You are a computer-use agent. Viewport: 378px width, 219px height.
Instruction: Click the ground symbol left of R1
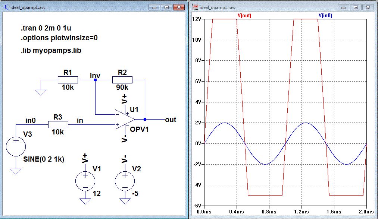pyautogui.click(x=41, y=93)
